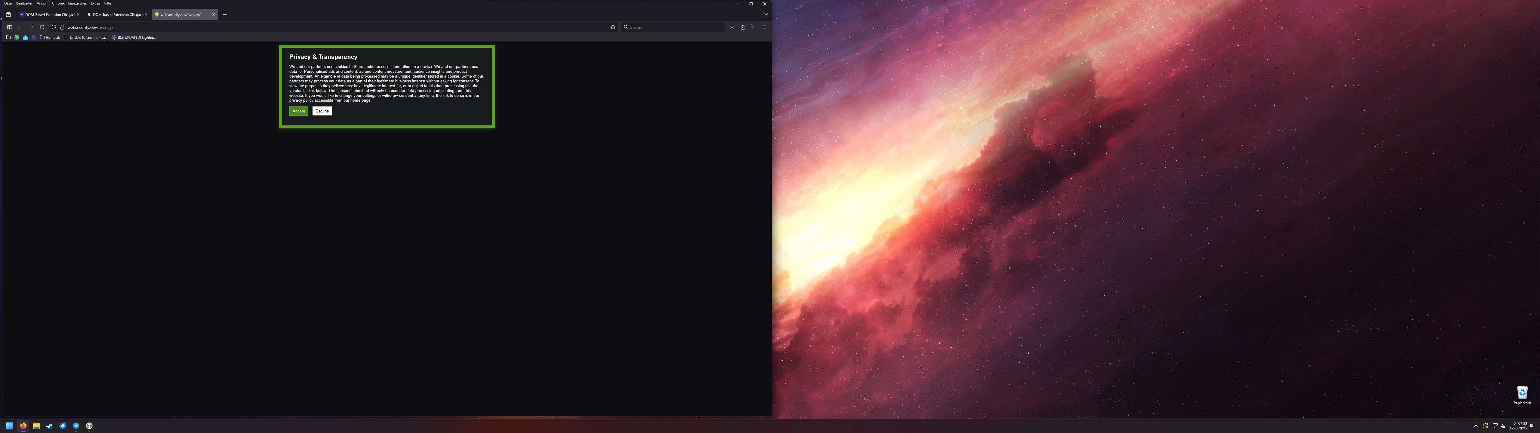1540x433 pixels.
Task: Click the site lock icon
Action: coord(62,27)
